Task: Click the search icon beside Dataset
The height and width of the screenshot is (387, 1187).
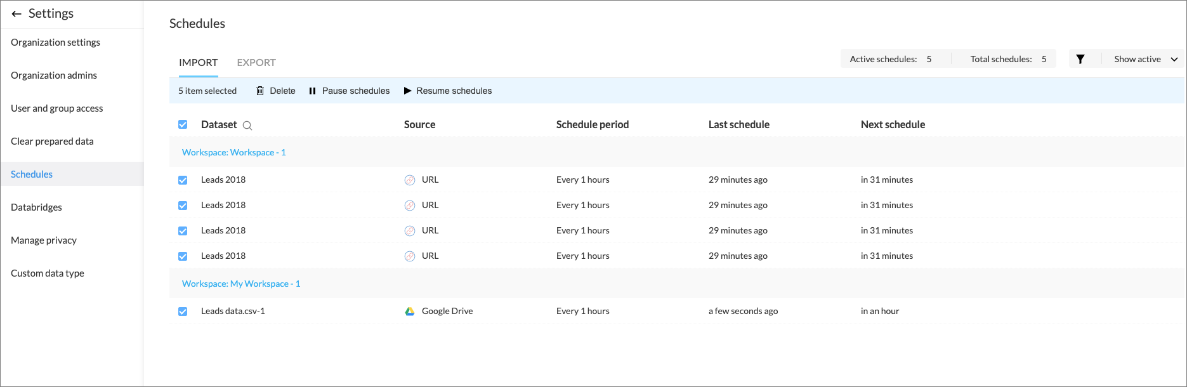Action: tap(247, 126)
